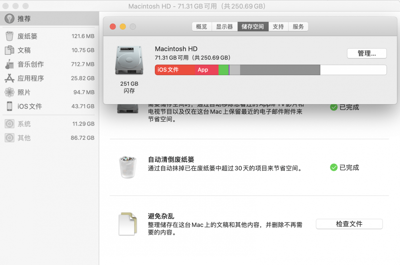Minimize the About This Mac window
400x265 pixels.
point(123,27)
